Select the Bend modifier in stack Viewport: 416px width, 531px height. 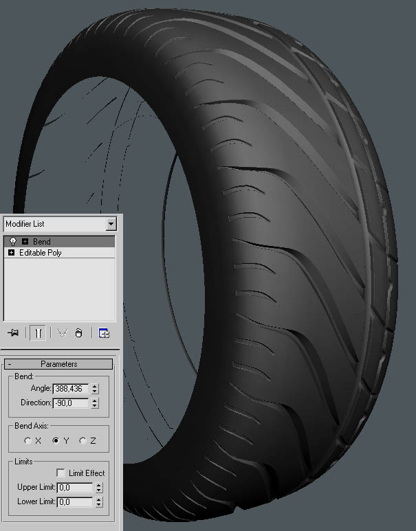pyautogui.click(x=59, y=241)
